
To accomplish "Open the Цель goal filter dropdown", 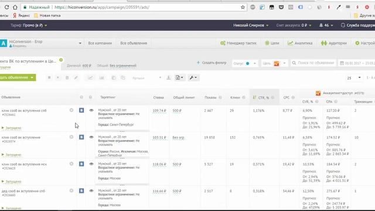I will click(x=275, y=63).
